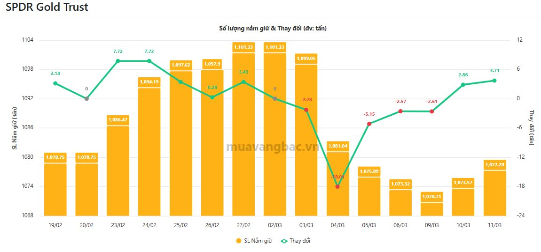Click the green line marker legend icon
The image size is (541, 252).
coord(284,241)
